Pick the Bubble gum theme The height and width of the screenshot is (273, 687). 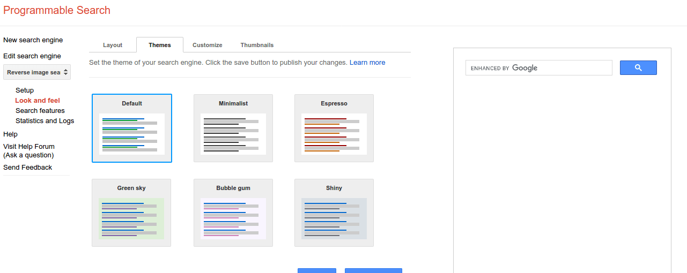point(233,213)
